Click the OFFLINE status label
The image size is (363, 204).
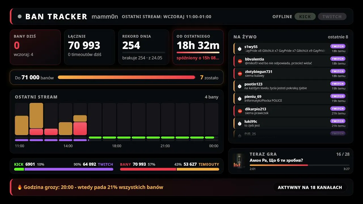click(x=282, y=17)
